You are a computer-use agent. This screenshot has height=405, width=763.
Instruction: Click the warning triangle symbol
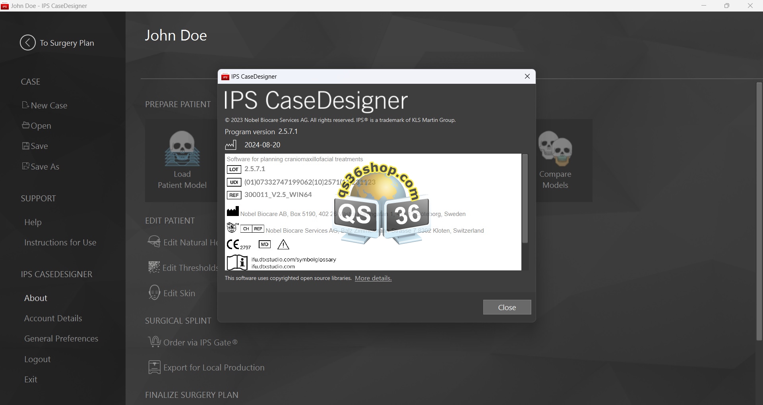pyautogui.click(x=283, y=245)
